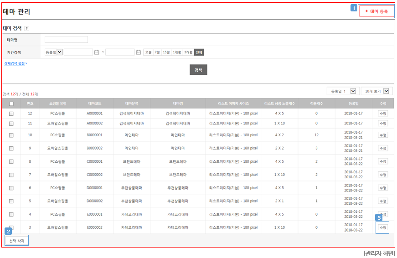Tick the checkbox for row 8
The image size is (397, 258).
pyautogui.click(x=11, y=161)
